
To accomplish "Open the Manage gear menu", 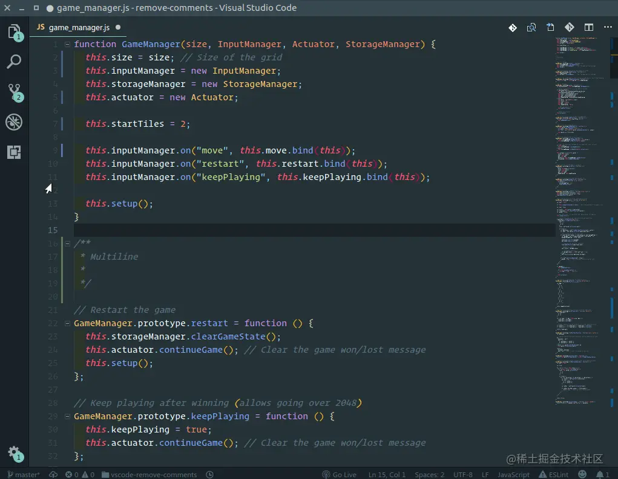I will coord(15,453).
